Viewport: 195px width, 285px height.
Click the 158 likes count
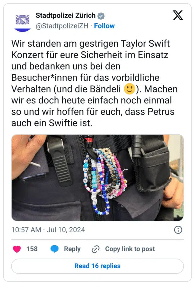[x=32, y=249]
